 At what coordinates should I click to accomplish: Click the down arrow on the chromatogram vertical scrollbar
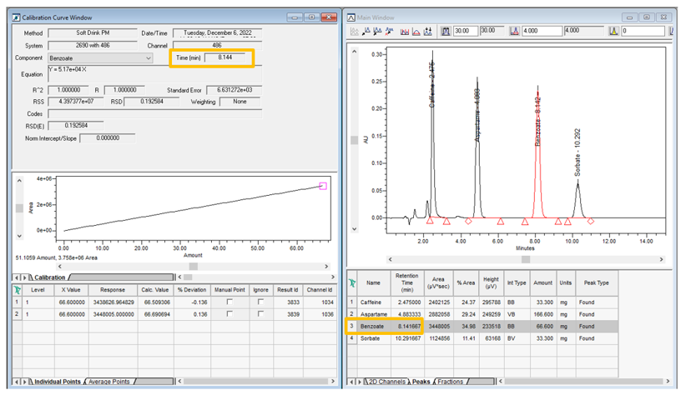(355, 229)
